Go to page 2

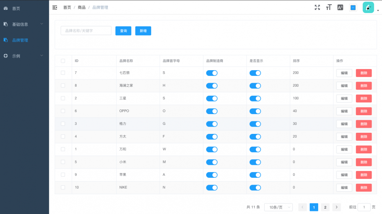click(x=325, y=207)
